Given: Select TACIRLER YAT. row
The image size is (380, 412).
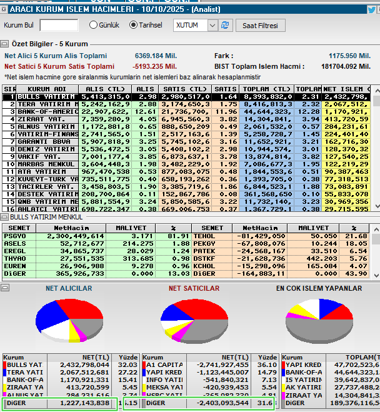Looking at the screenshot, I should pyautogui.click(x=186, y=187).
